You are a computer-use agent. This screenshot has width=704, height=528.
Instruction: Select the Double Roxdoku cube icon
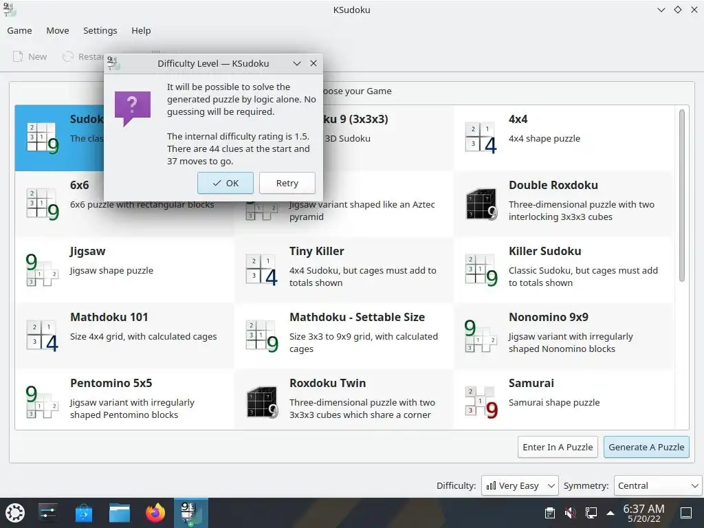coord(481,203)
